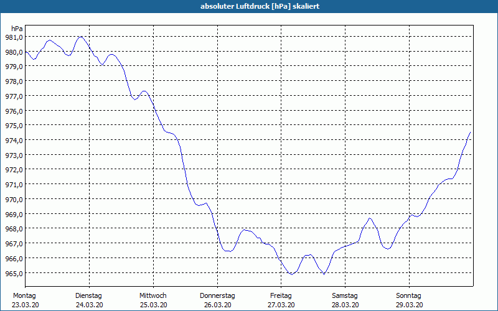
Task: Click the 981,0 axis value
Action: coord(14,37)
